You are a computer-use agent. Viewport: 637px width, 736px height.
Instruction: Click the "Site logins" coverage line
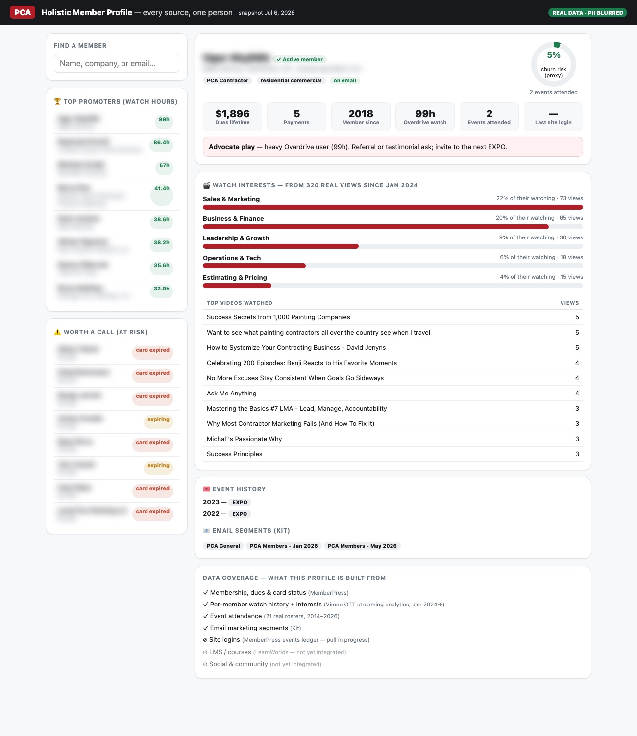coord(286,640)
